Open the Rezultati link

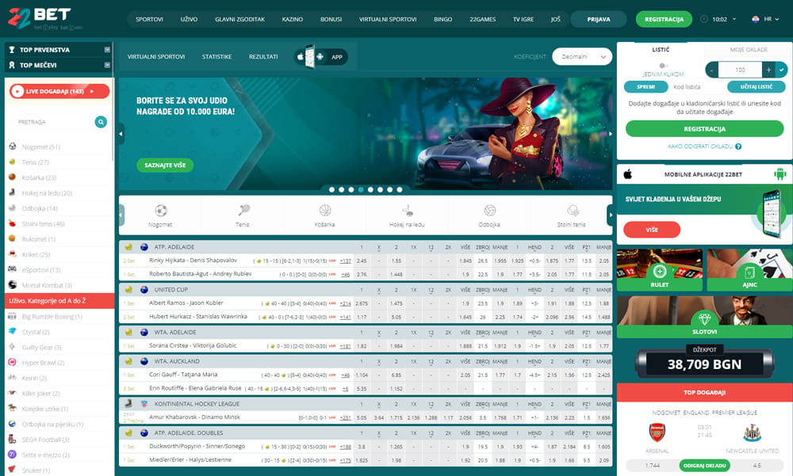click(x=263, y=56)
